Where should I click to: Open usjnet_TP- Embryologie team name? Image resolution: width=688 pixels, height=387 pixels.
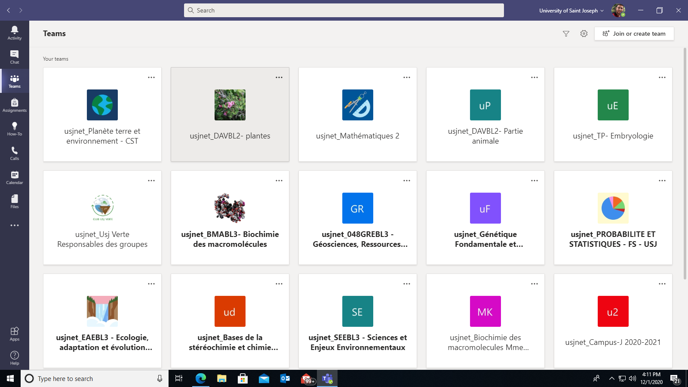tap(613, 136)
